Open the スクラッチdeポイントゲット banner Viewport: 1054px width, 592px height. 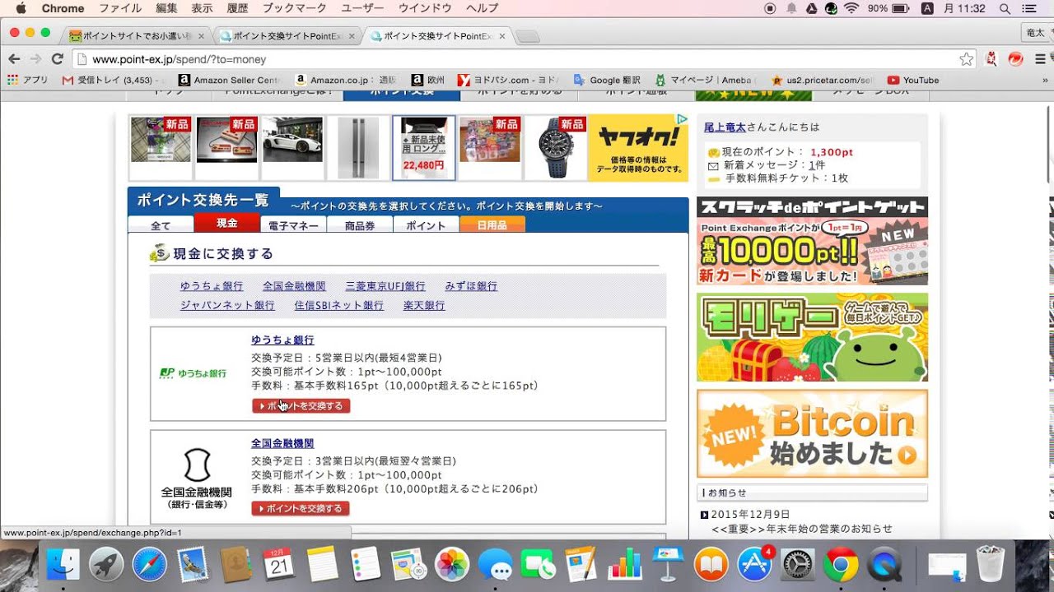coord(812,241)
